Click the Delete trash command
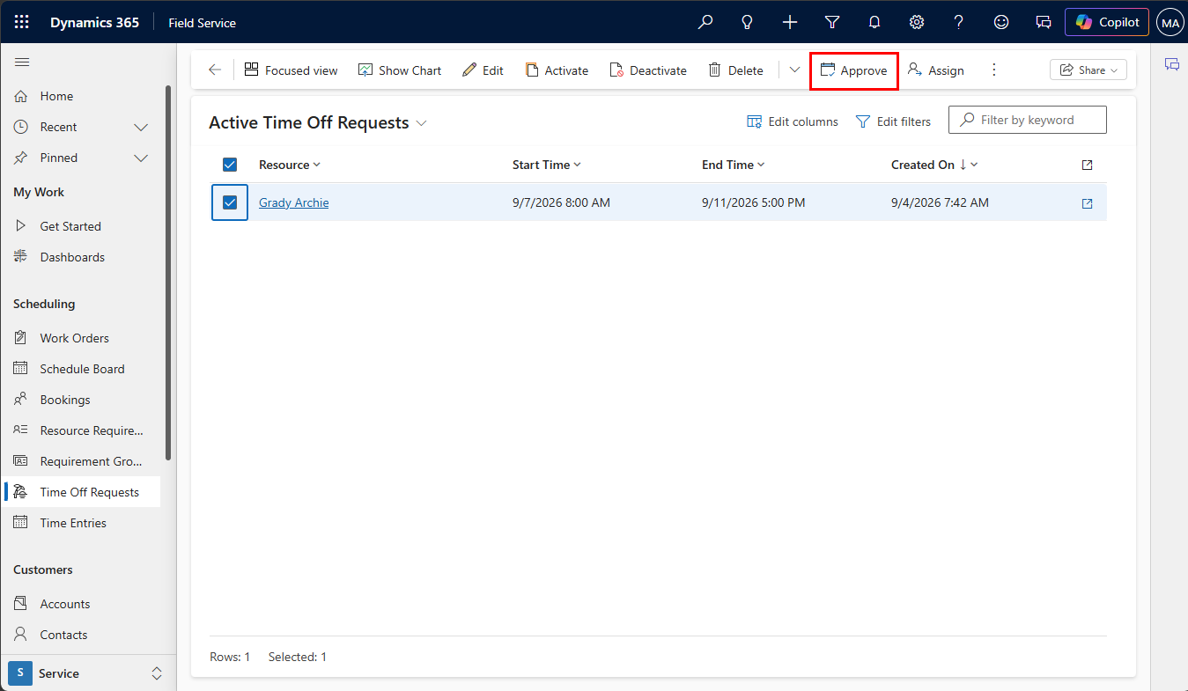Viewport: 1188px width, 691px height. click(735, 70)
